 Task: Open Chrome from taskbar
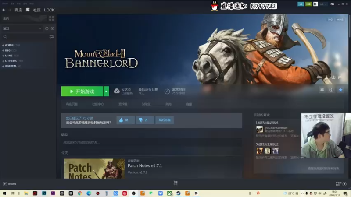tap(80, 193)
